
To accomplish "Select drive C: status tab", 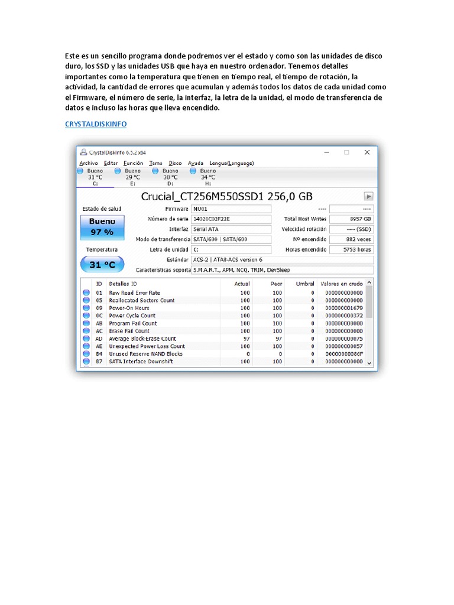I will tap(95, 177).
